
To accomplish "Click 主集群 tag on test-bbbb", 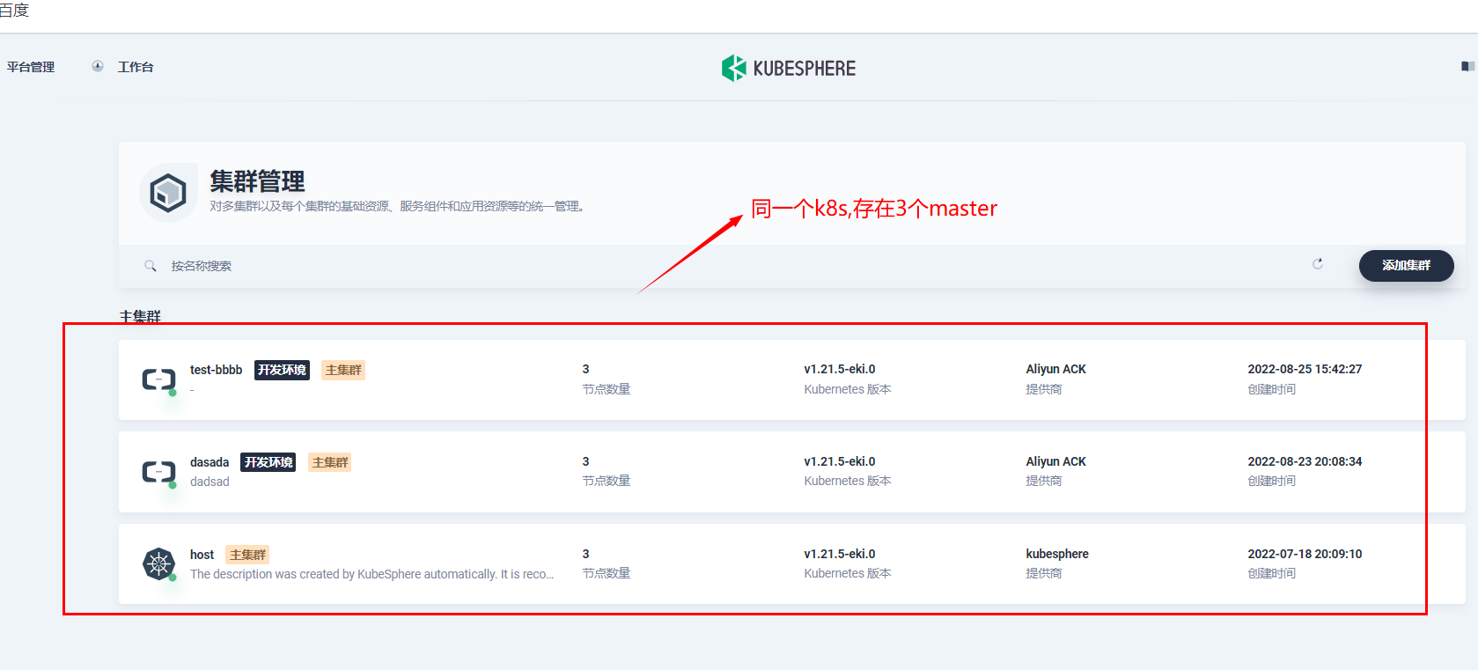I will coord(343,370).
